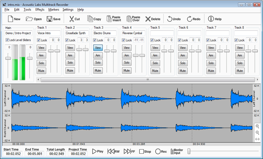Zoom in on waveform with magnifier plus
This screenshot has width=263, height=159.
[257, 126]
